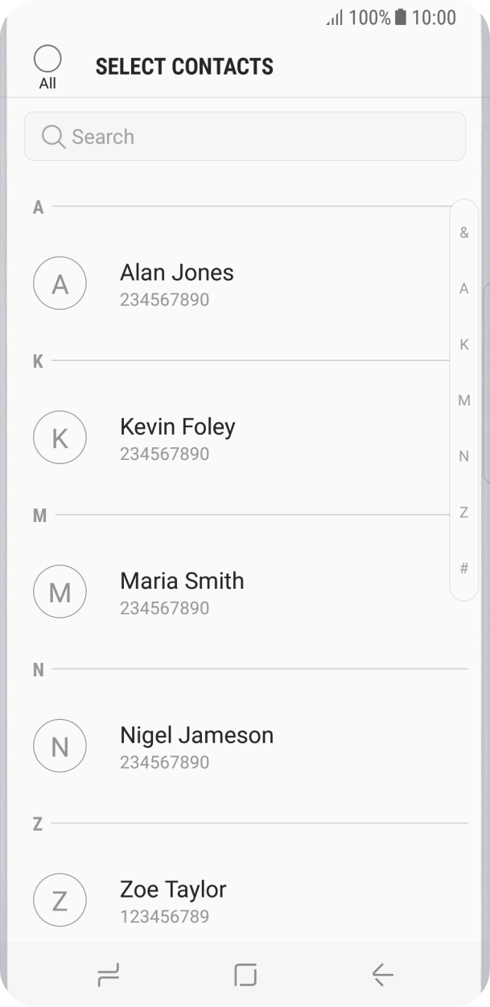Select contact Maria Smith by name
The image size is (490, 1007).
(x=182, y=581)
